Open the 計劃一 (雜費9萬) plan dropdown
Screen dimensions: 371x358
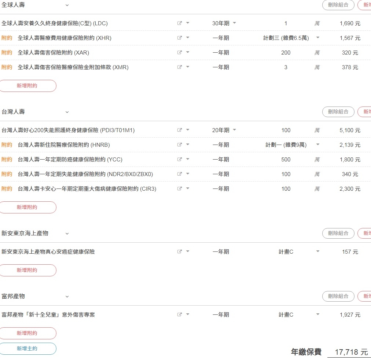(x=318, y=144)
